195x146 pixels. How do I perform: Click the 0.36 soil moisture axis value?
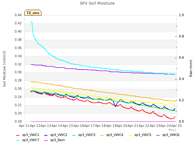pyautogui.click(x=18, y=48)
